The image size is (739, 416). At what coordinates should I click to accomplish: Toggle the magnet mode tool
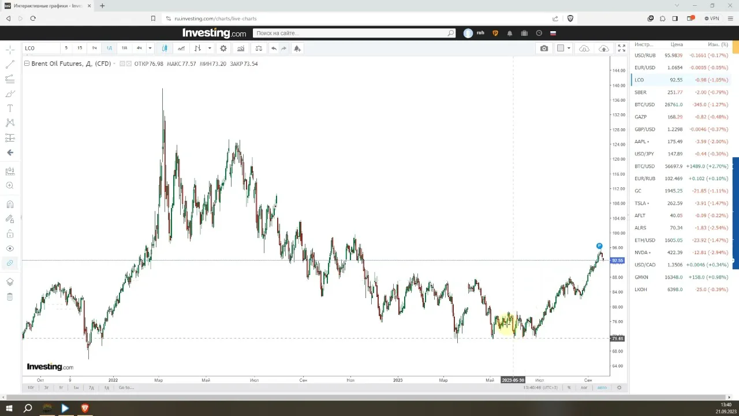(x=10, y=204)
